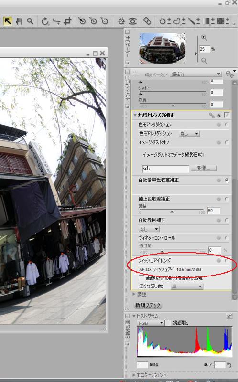Open the 自動赤目補正 なし dropdown
The height and width of the screenshot is (382, 238).
(149, 229)
